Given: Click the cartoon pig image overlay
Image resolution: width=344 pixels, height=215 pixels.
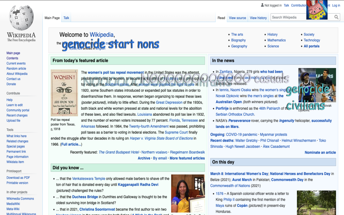Looking at the screenshot, I should pyautogui.click(x=317, y=10).
